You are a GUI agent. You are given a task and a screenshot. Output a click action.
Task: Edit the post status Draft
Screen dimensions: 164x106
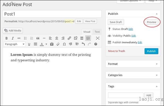pos(131,29)
